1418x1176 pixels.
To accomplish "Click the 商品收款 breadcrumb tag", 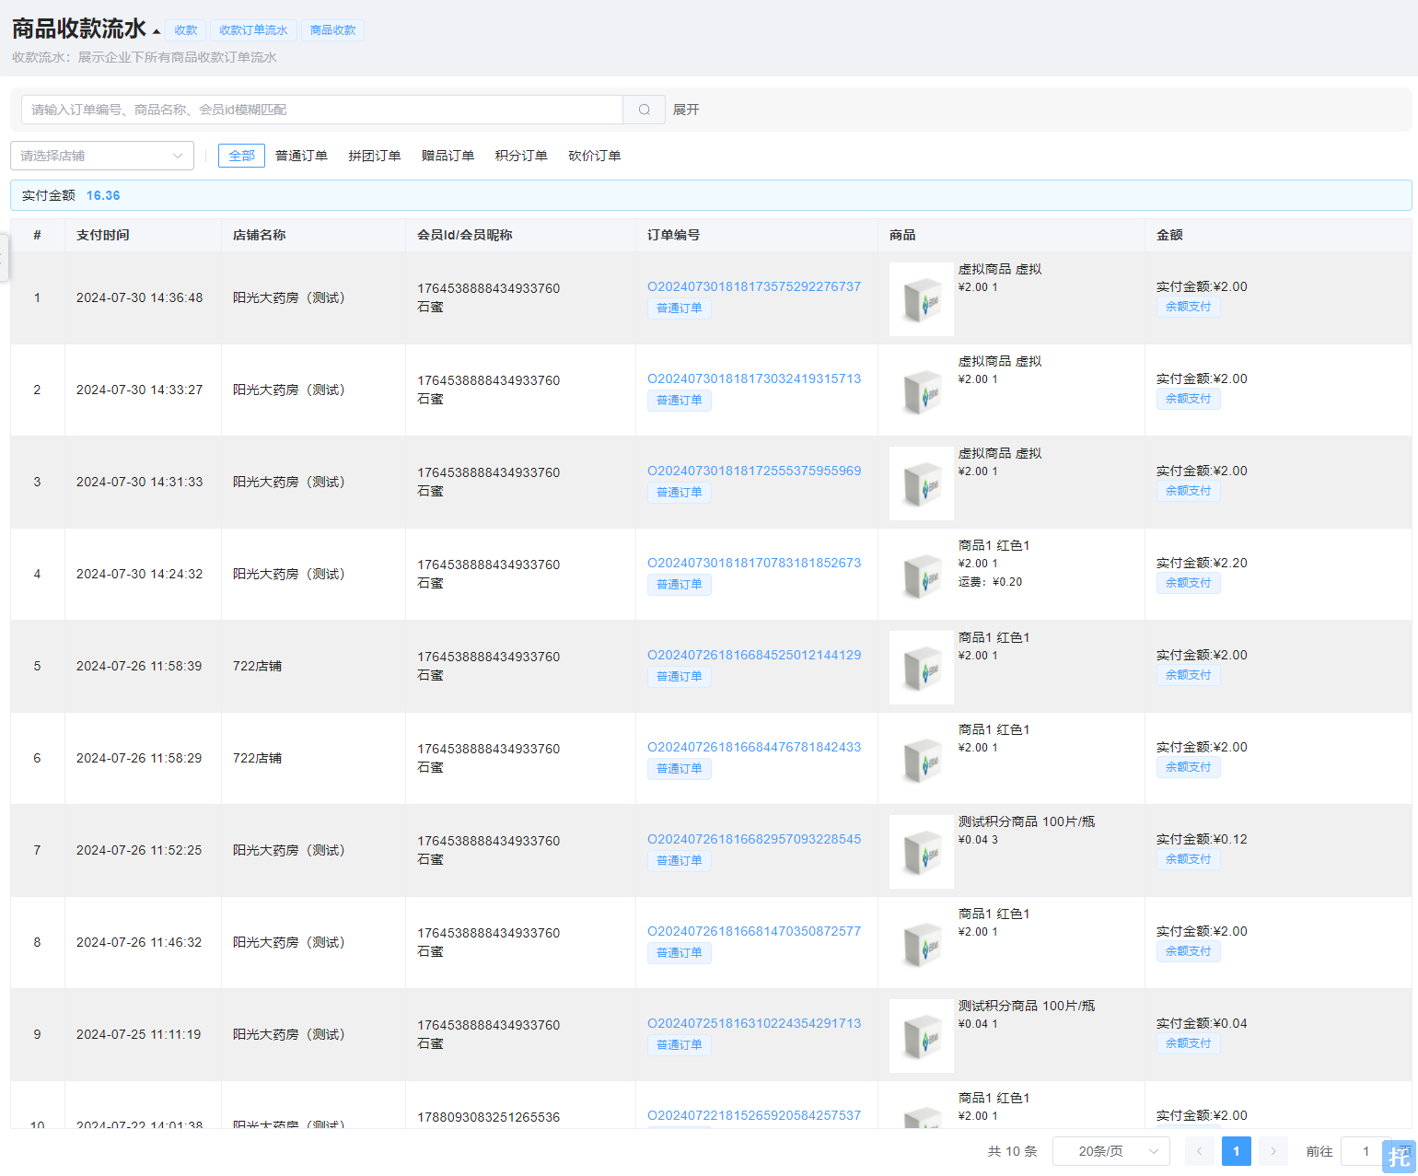I will tap(332, 30).
